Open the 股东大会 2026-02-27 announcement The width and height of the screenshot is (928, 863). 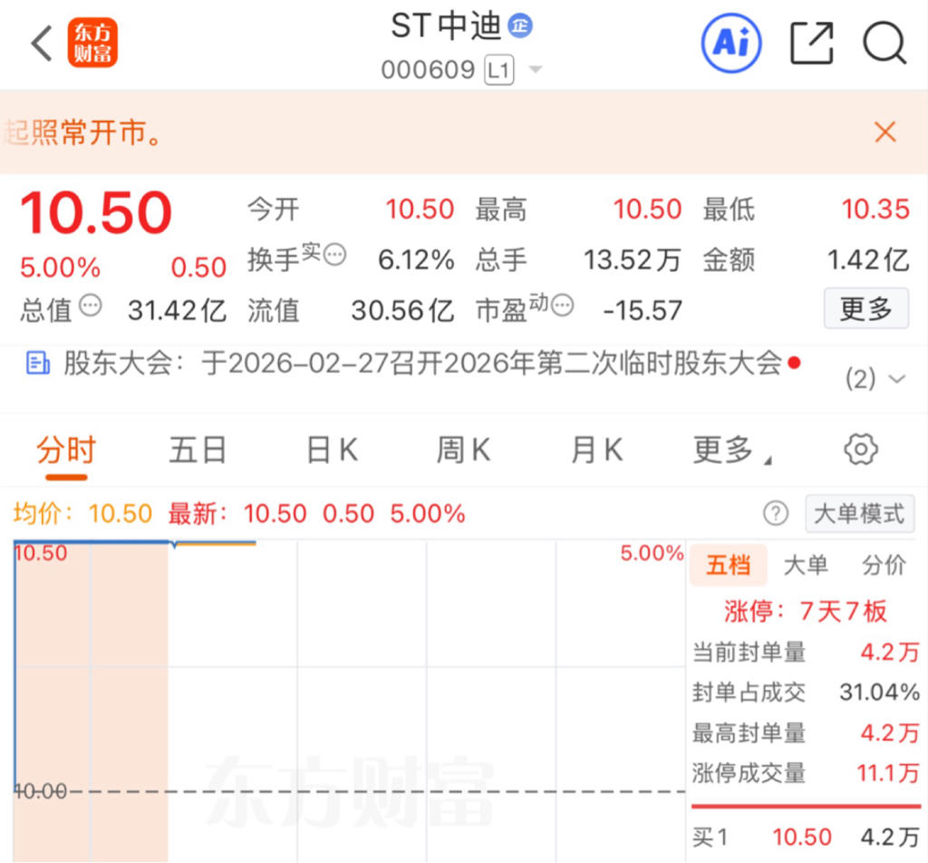424,363
